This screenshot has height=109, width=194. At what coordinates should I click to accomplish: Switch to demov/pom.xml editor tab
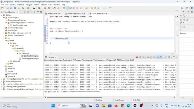pos(53,14)
